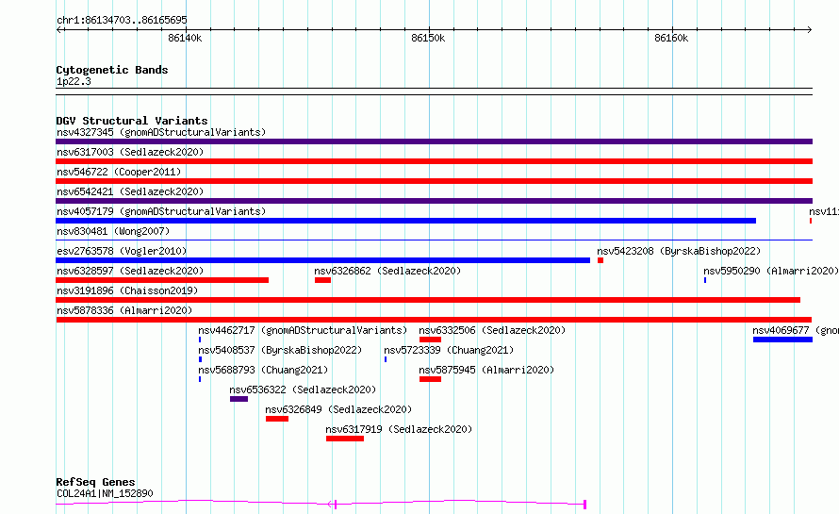839x514 pixels.
Task: Click the right arrow of the ruler
Action: 809,30
